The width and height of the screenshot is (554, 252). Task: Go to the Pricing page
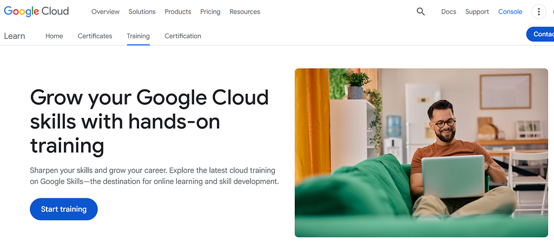(210, 11)
